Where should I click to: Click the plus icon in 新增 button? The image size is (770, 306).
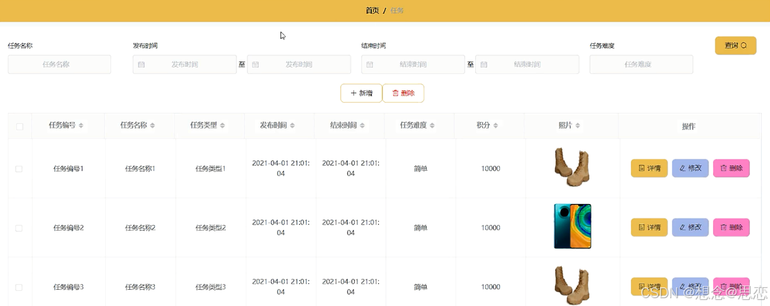click(354, 93)
